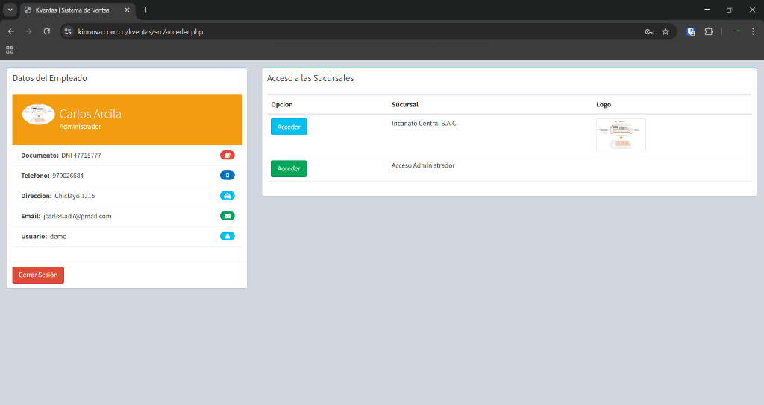Click the Usuario demo row
This screenshot has width=764, height=405.
[127, 236]
